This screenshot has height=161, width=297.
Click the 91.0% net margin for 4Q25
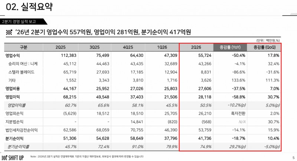tap(138, 146)
